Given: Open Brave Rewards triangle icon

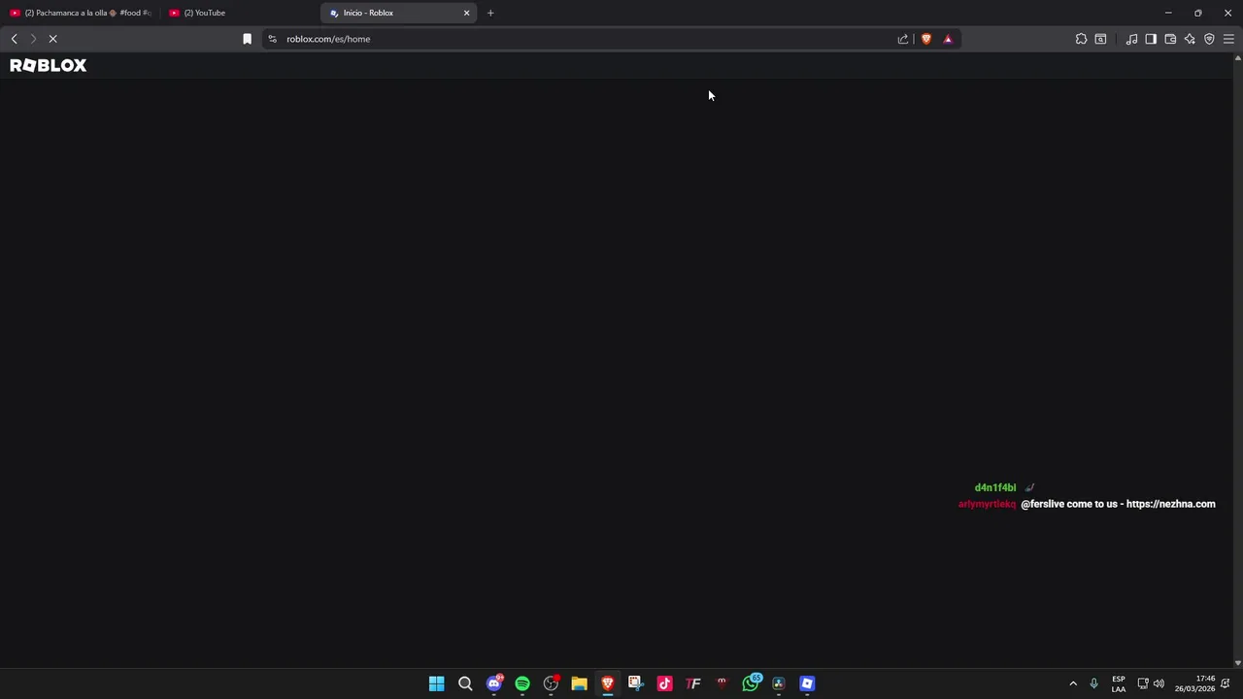Looking at the screenshot, I should tap(948, 39).
